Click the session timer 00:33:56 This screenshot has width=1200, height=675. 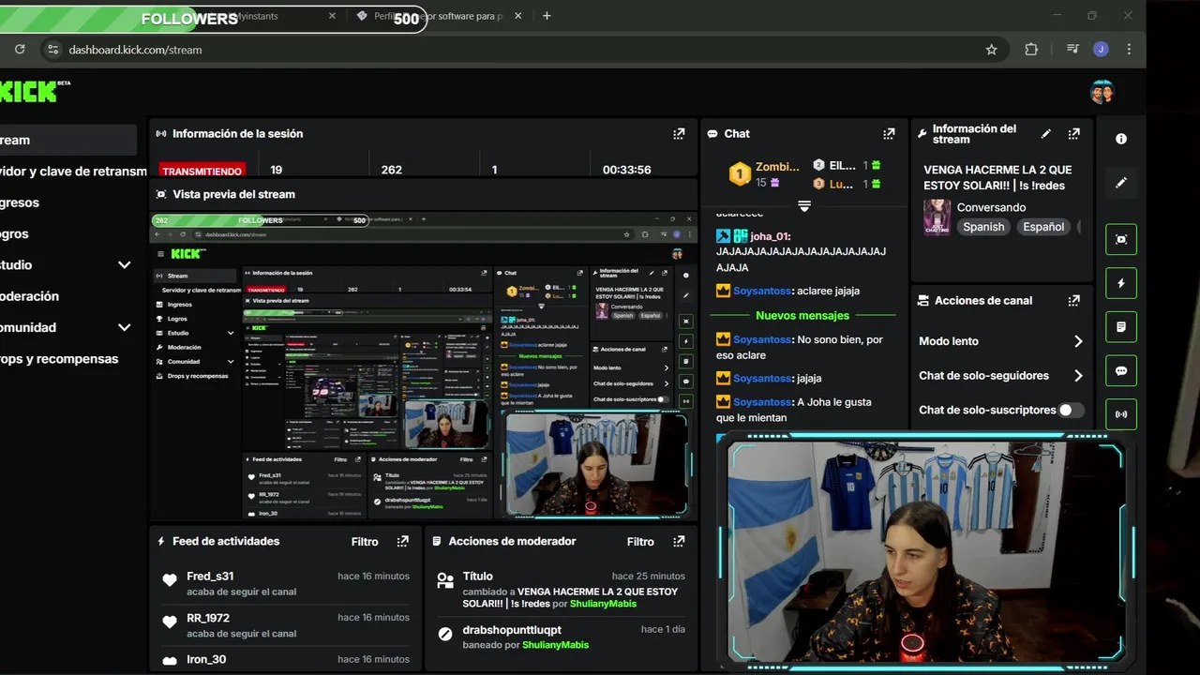pyautogui.click(x=626, y=170)
